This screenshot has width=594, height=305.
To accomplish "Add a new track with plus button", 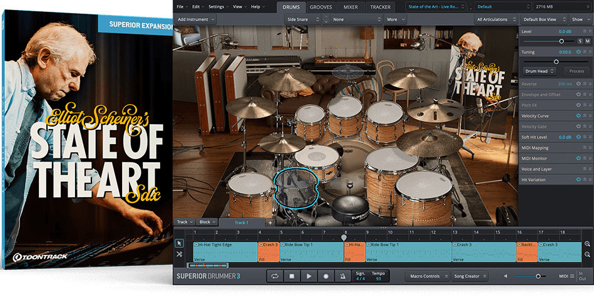I will 270,222.
